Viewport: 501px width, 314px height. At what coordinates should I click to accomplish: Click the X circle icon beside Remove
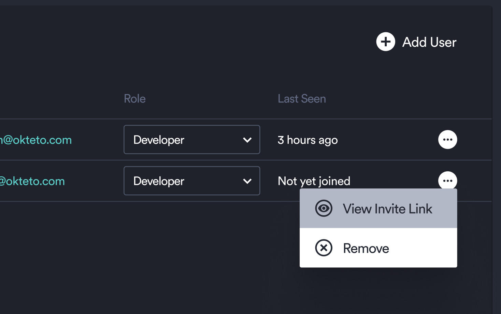click(x=323, y=248)
